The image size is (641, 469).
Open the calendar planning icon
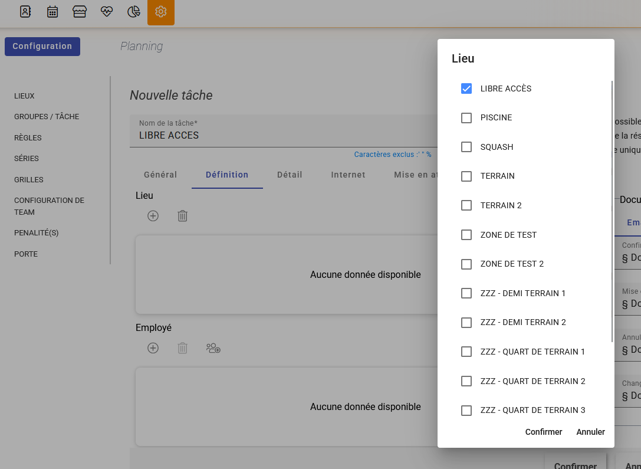(x=52, y=12)
